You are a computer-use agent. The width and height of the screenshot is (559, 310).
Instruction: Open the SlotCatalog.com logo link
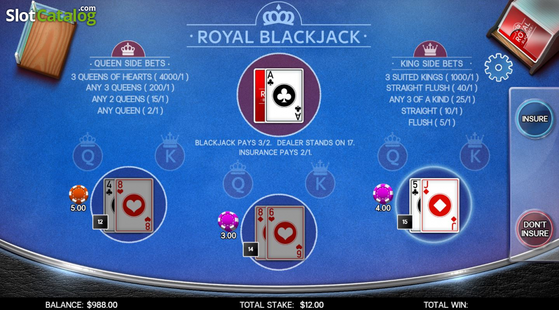51,15
